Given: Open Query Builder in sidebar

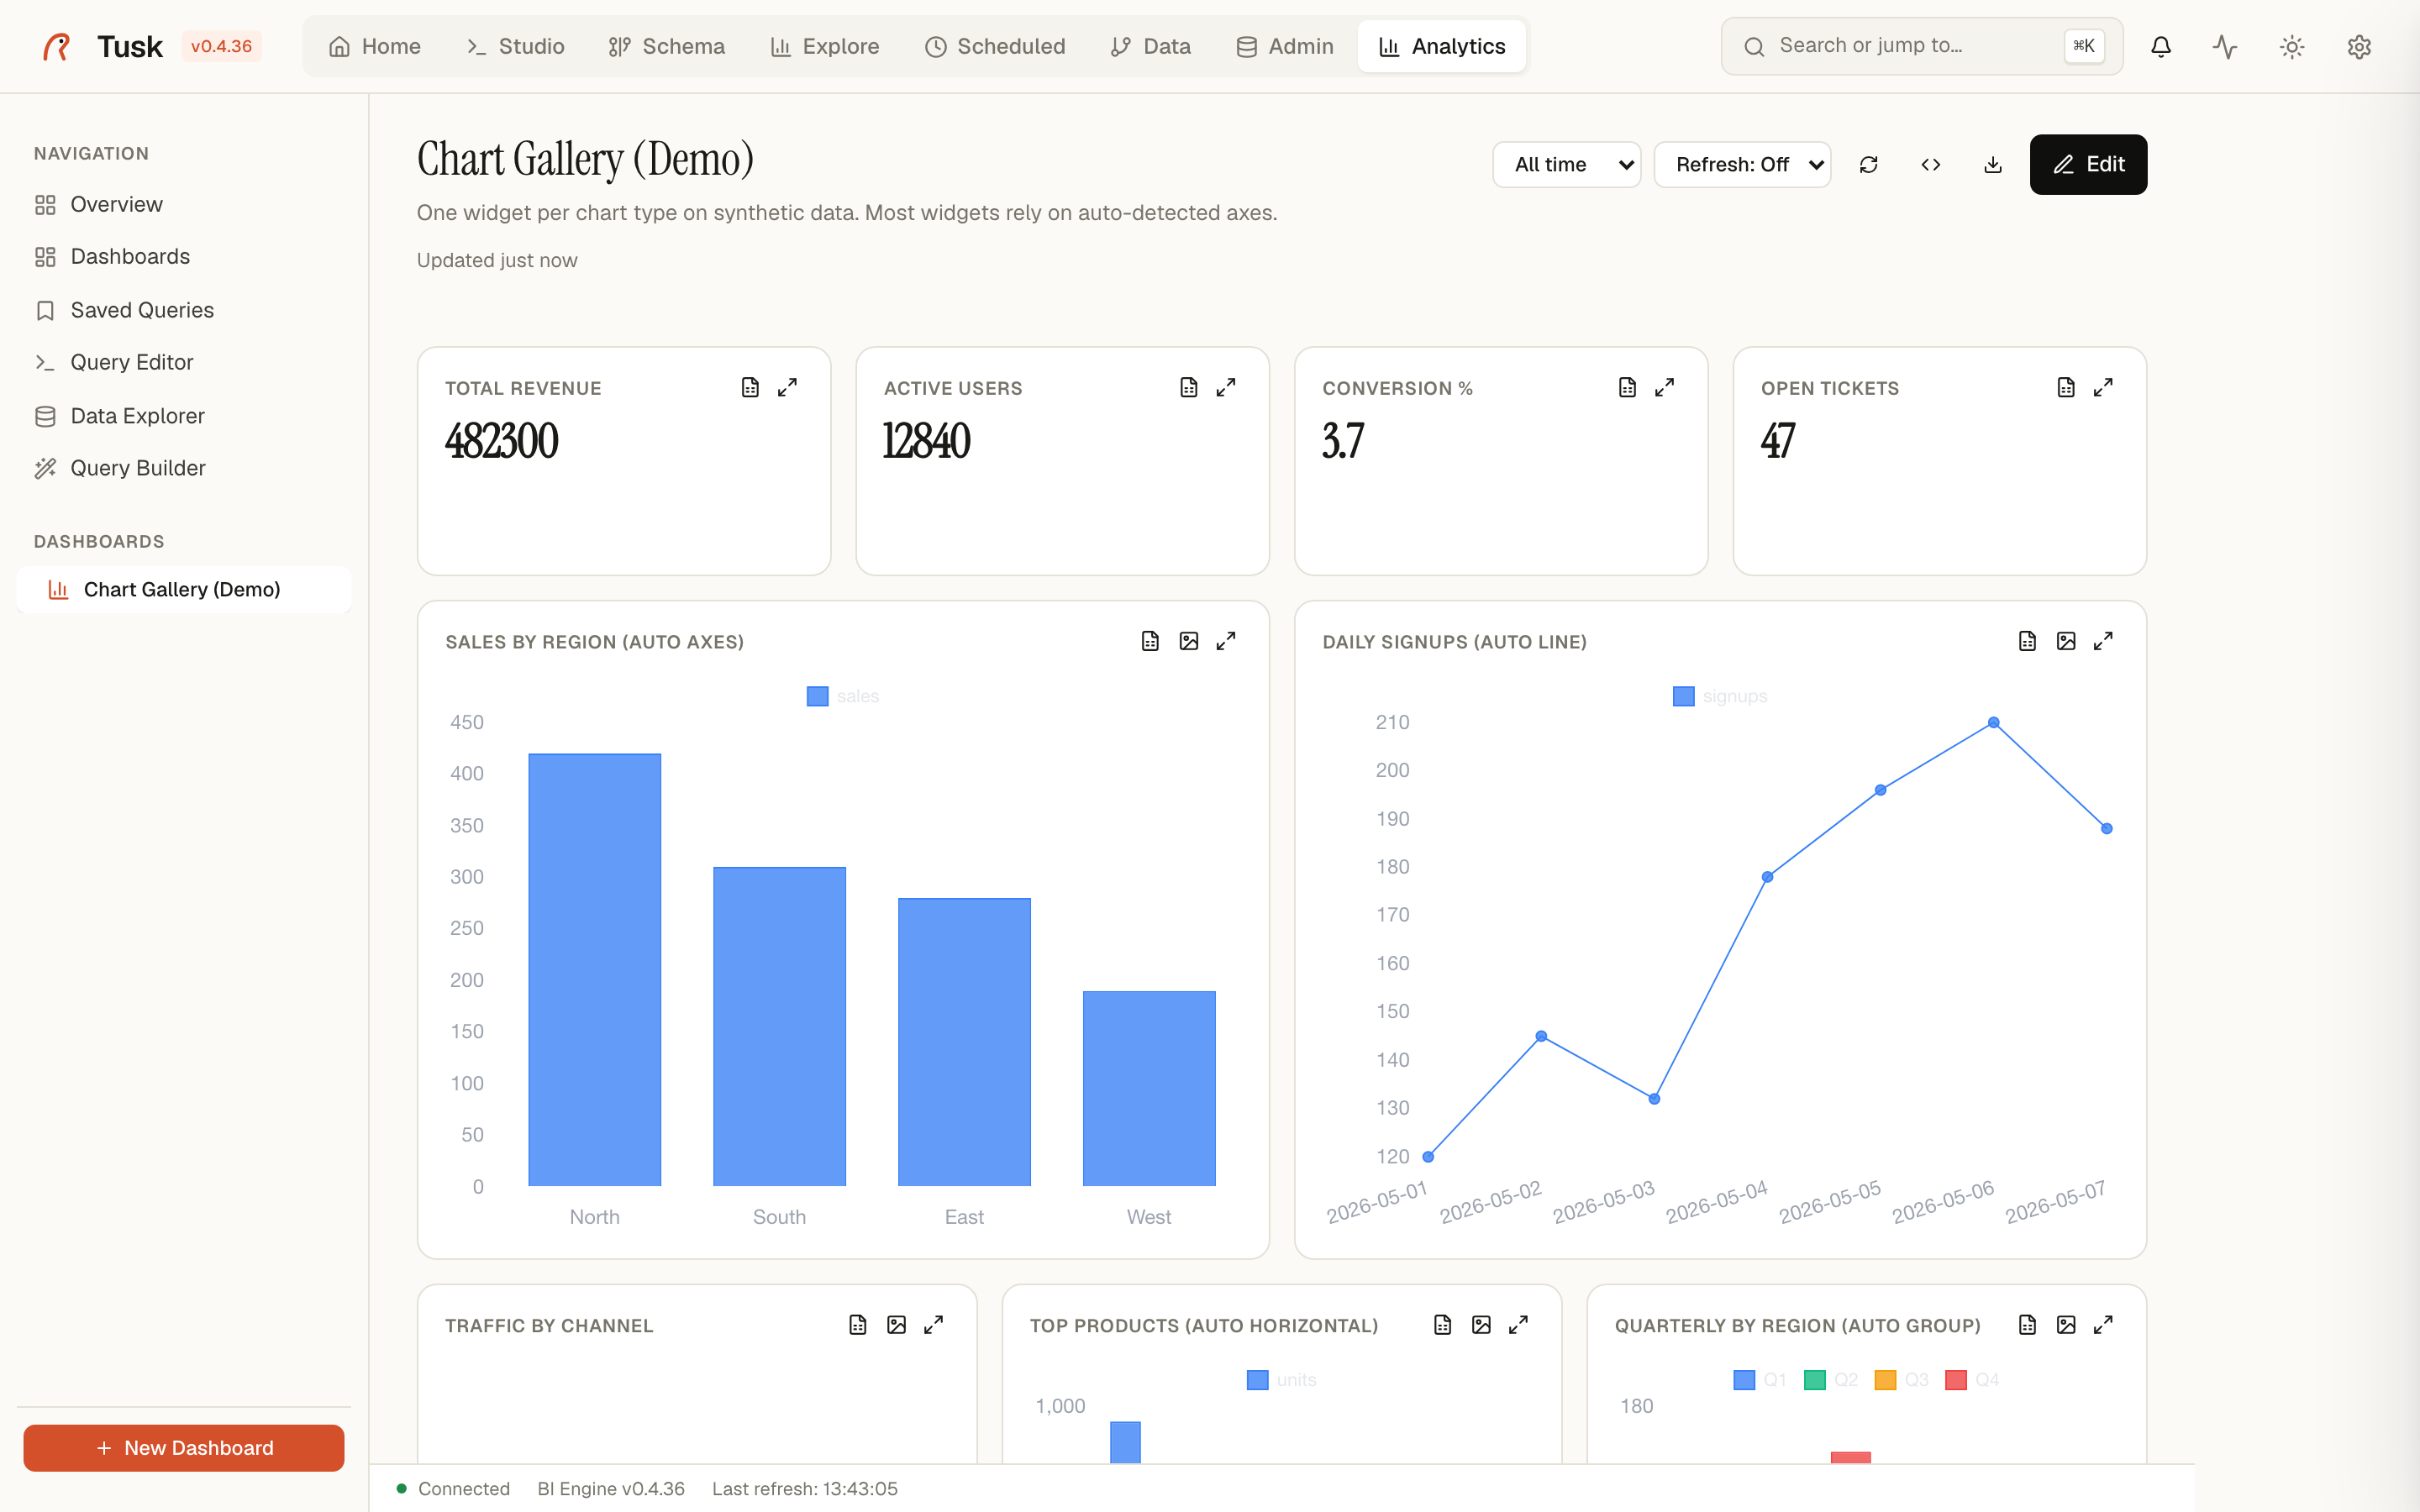Looking at the screenshot, I should click(x=184, y=468).
